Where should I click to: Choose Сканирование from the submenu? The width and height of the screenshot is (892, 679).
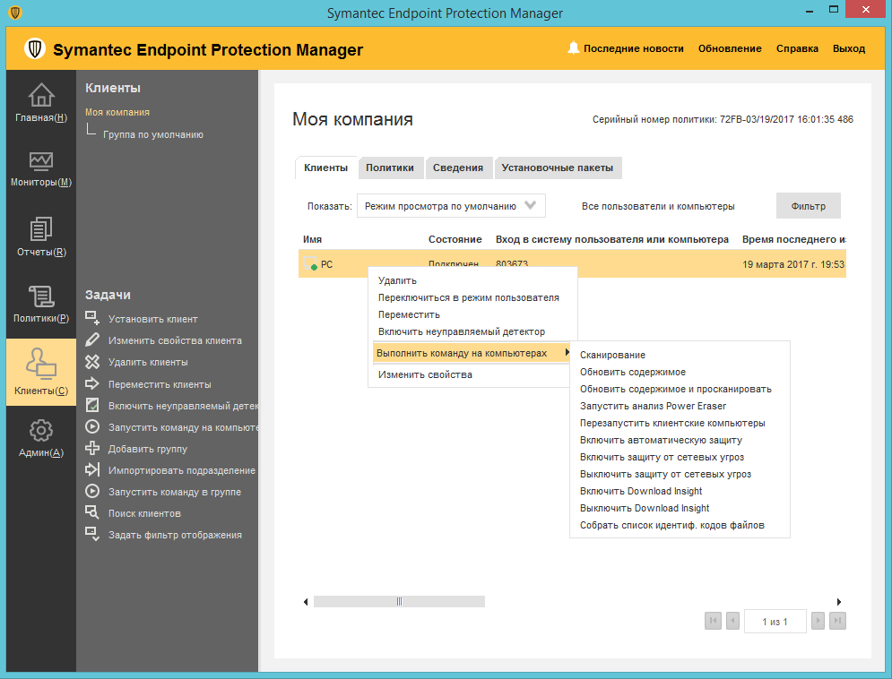[612, 356]
